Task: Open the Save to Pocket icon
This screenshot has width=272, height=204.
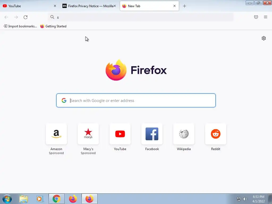Action: [x=256, y=17]
